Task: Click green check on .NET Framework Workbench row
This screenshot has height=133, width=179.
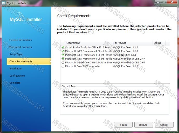Action: [63, 58]
